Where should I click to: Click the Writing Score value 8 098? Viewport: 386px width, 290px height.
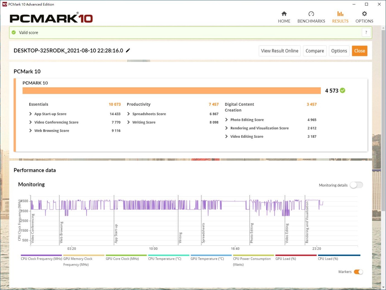pyautogui.click(x=214, y=122)
